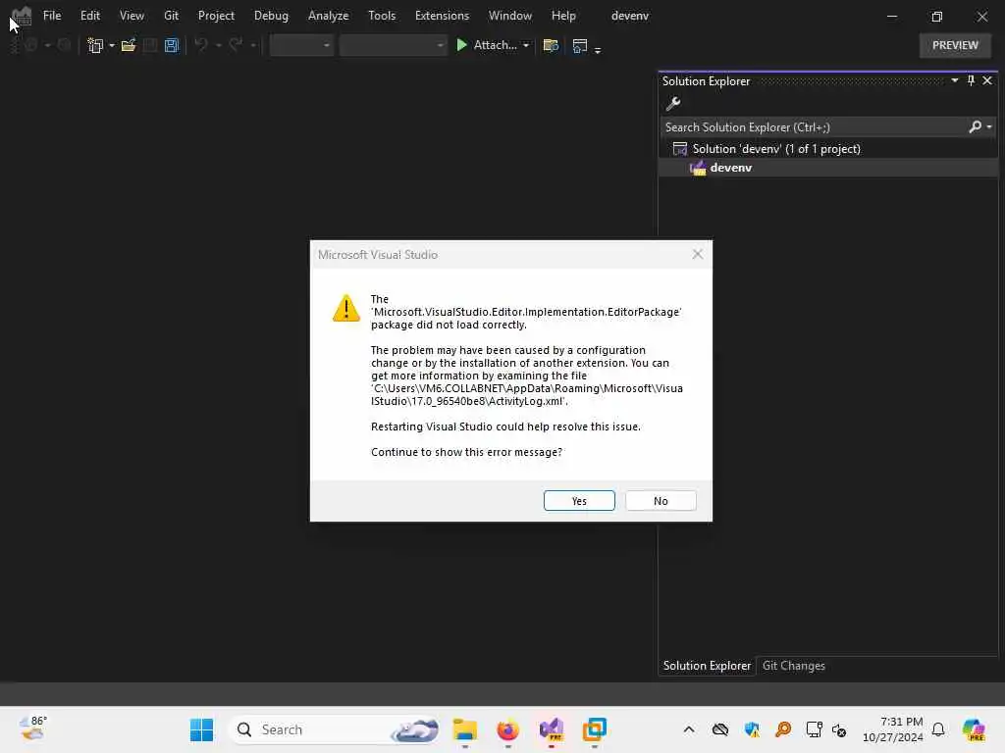Click the Save All toolbar icon
This screenshot has width=1005, height=753.
(x=171, y=45)
